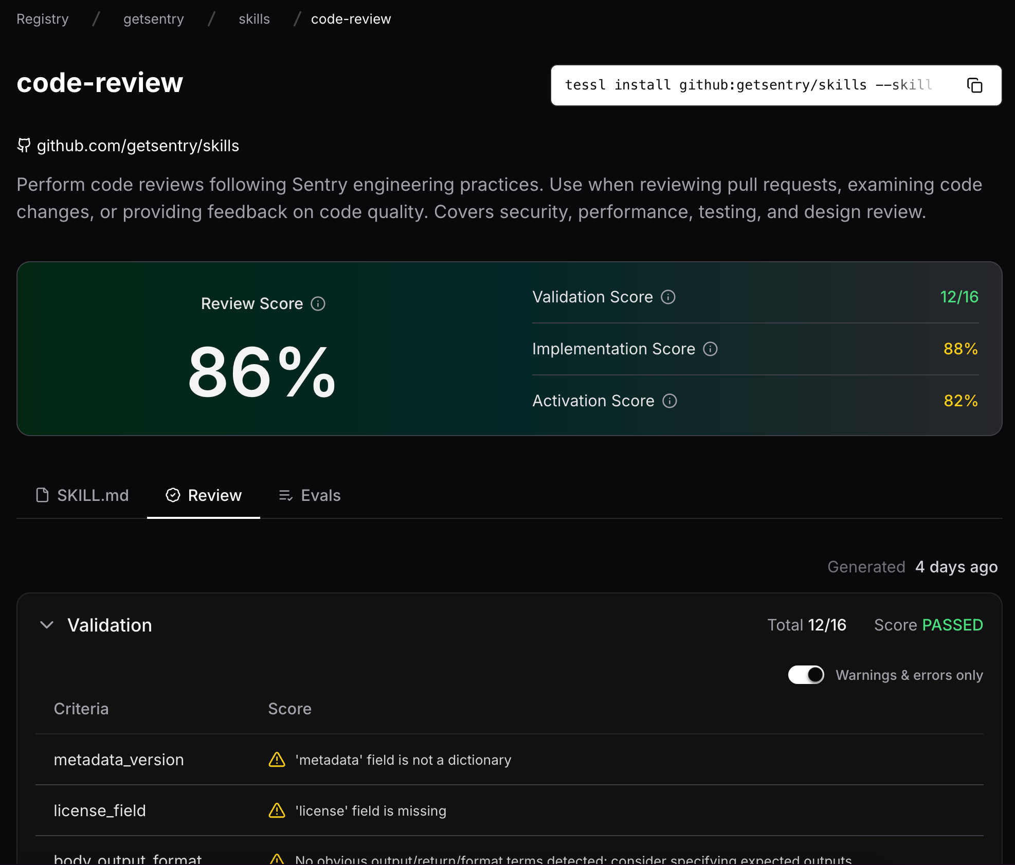Collapse the Validation section

[47, 625]
